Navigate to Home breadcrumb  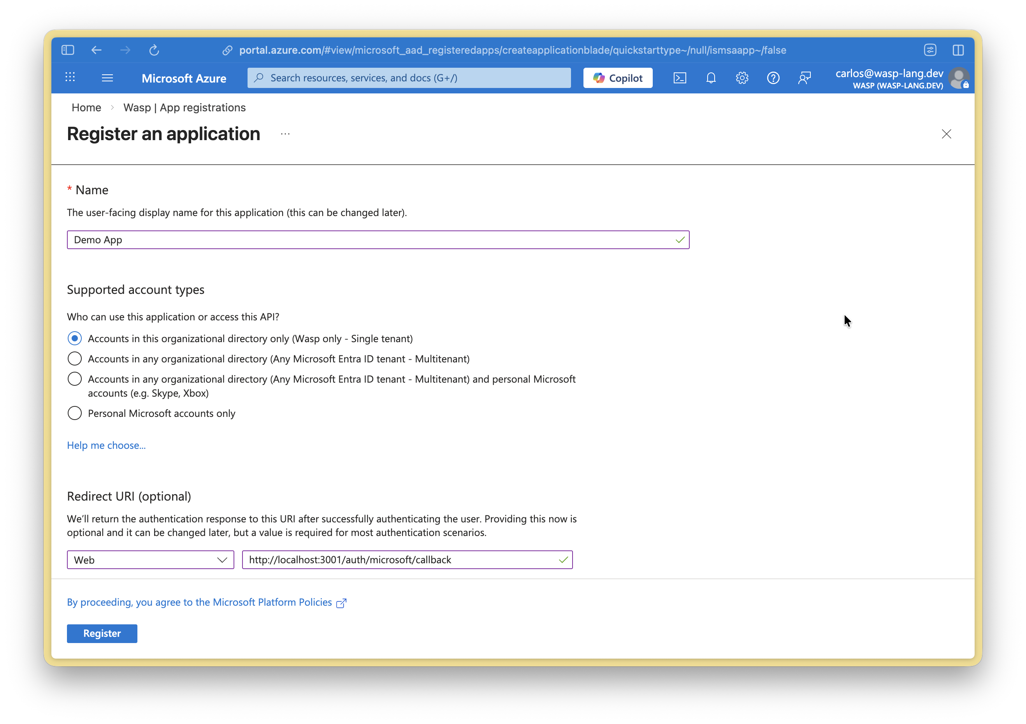coord(86,107)
